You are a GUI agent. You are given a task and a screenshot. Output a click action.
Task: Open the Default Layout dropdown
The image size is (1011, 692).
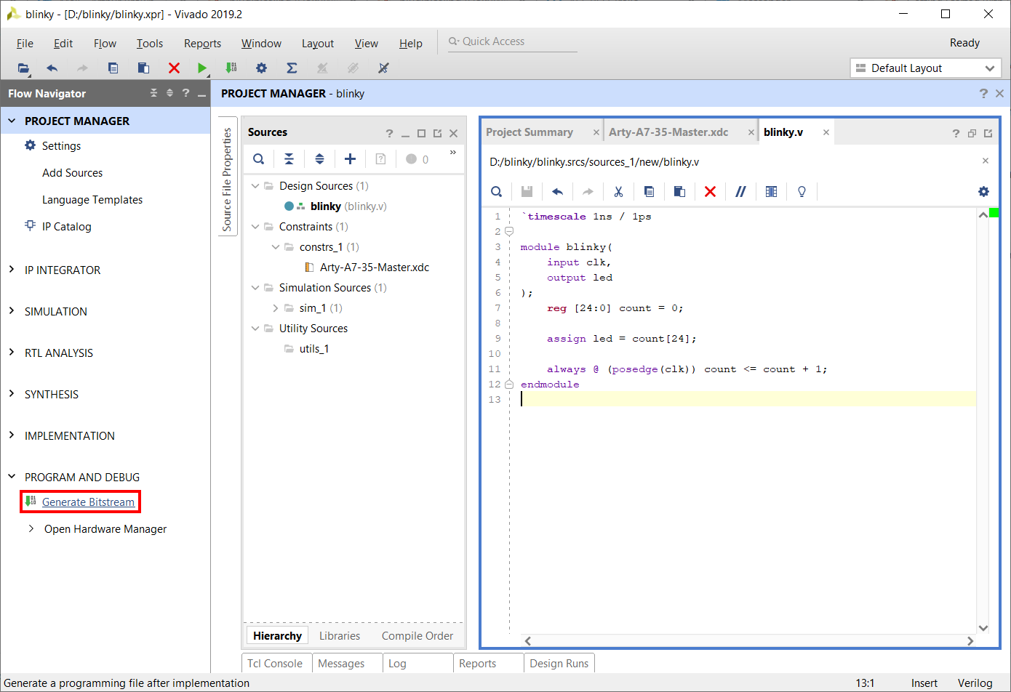coord(925,68)
